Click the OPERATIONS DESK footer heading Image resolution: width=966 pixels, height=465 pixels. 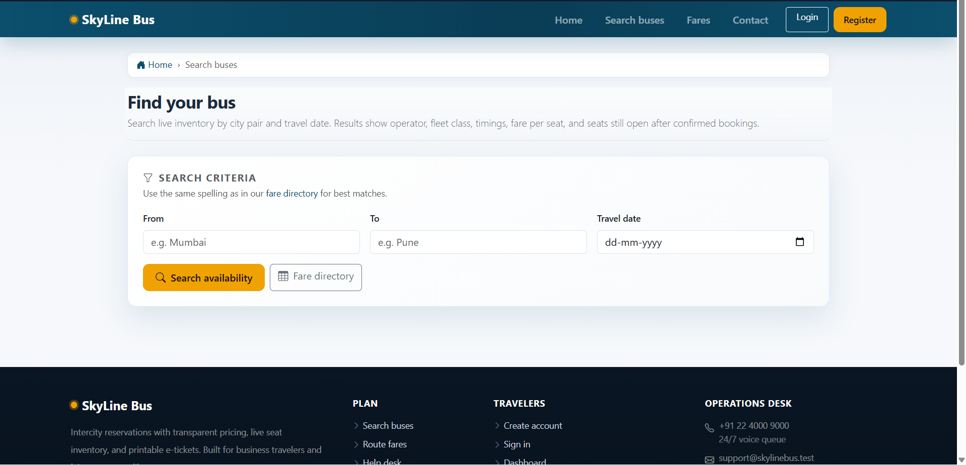(x=748, y=404)
